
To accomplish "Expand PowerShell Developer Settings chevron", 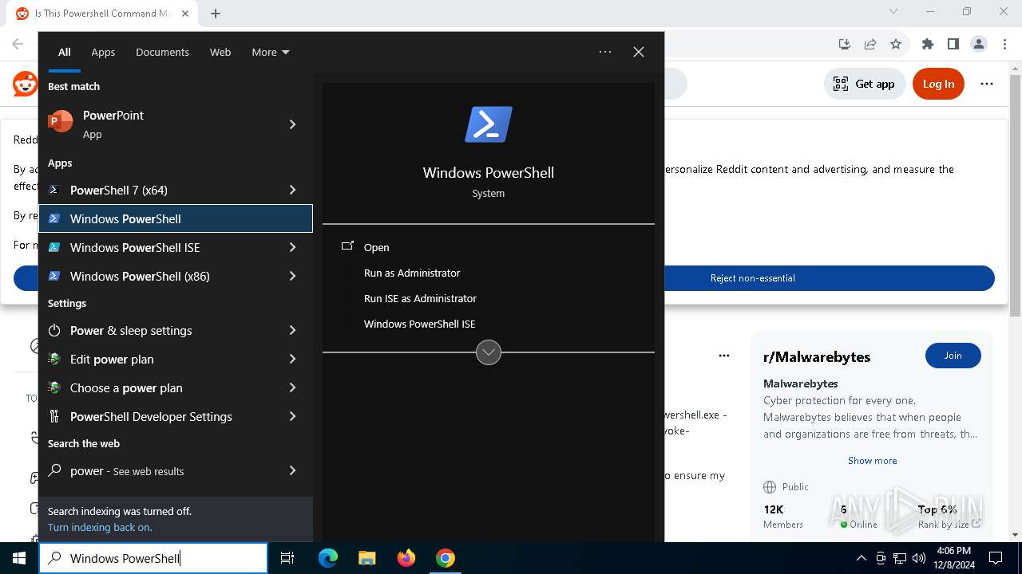I will pos(293,416).
